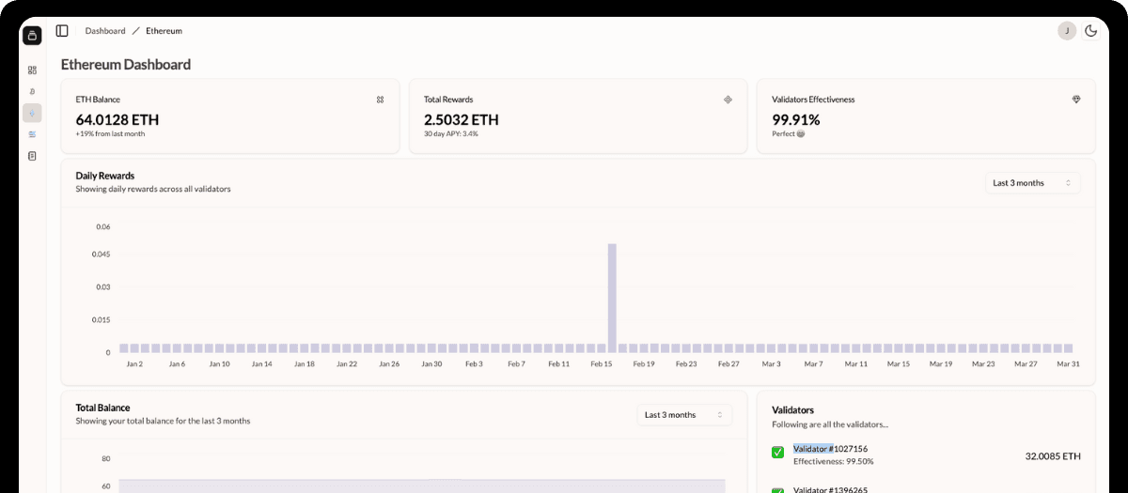
Task: Click the '+19% from last month' text
Action: [x=110, y=134]
